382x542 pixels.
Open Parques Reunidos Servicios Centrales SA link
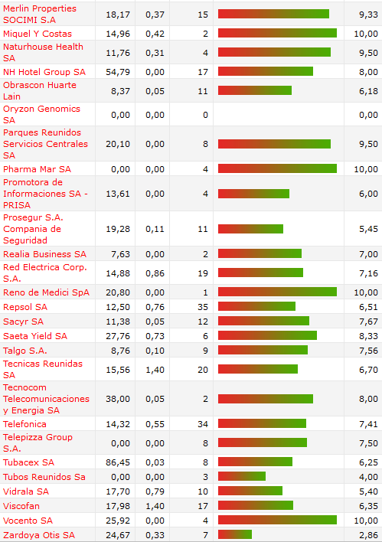(46, 144)
